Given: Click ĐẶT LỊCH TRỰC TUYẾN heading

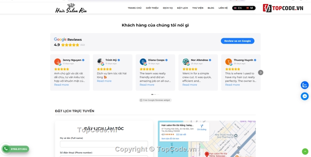Looking at the screenshot, I should [x=75, y=111].
